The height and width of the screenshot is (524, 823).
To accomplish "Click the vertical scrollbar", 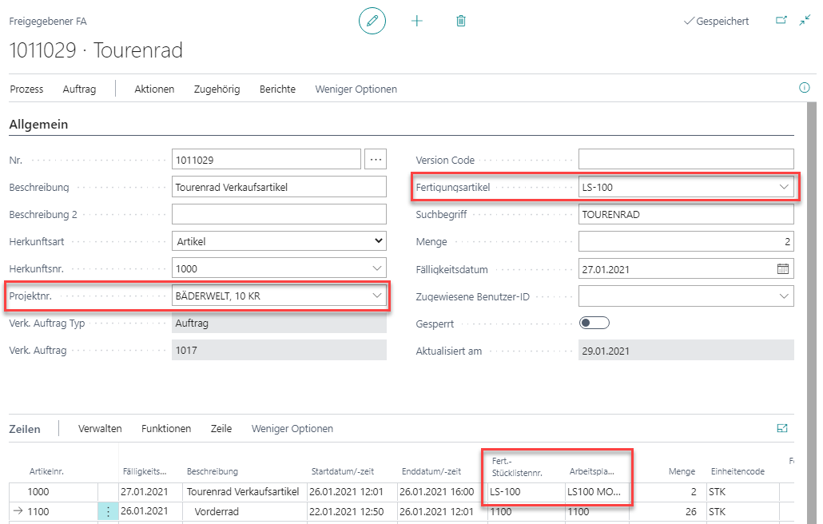I will coord(812,312).
